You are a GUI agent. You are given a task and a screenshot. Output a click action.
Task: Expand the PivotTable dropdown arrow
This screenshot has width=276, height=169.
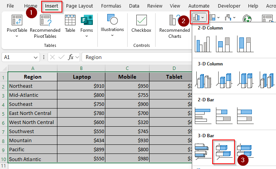[x=17, y=36]
